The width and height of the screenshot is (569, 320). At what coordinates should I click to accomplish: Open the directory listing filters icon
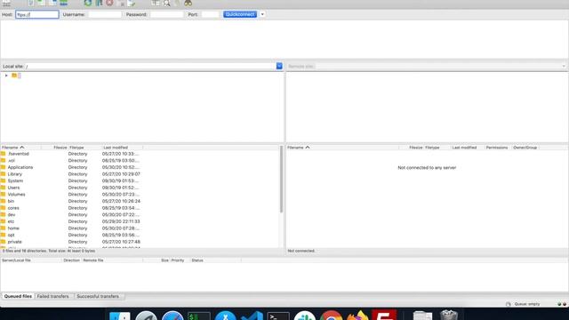156,3
